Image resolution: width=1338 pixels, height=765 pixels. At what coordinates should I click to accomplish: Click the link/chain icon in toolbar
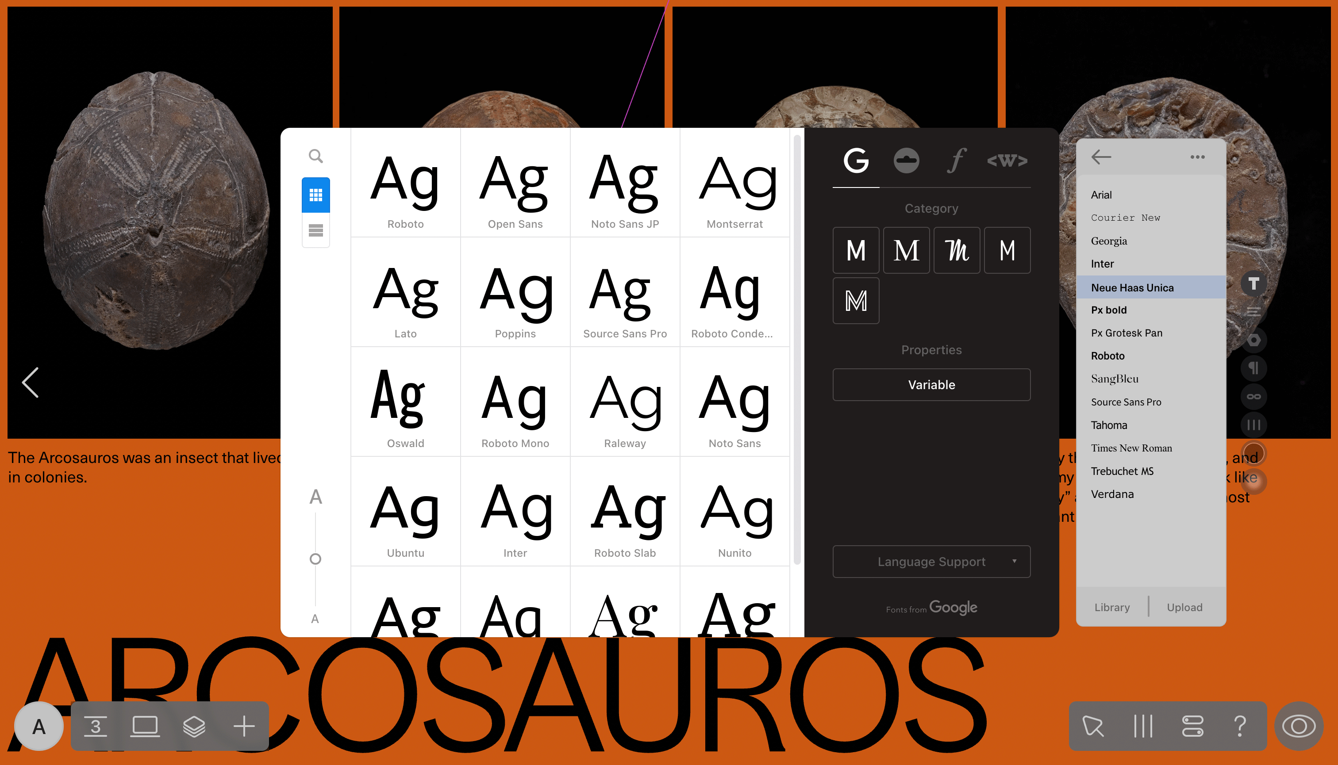tap(1254, 396)
